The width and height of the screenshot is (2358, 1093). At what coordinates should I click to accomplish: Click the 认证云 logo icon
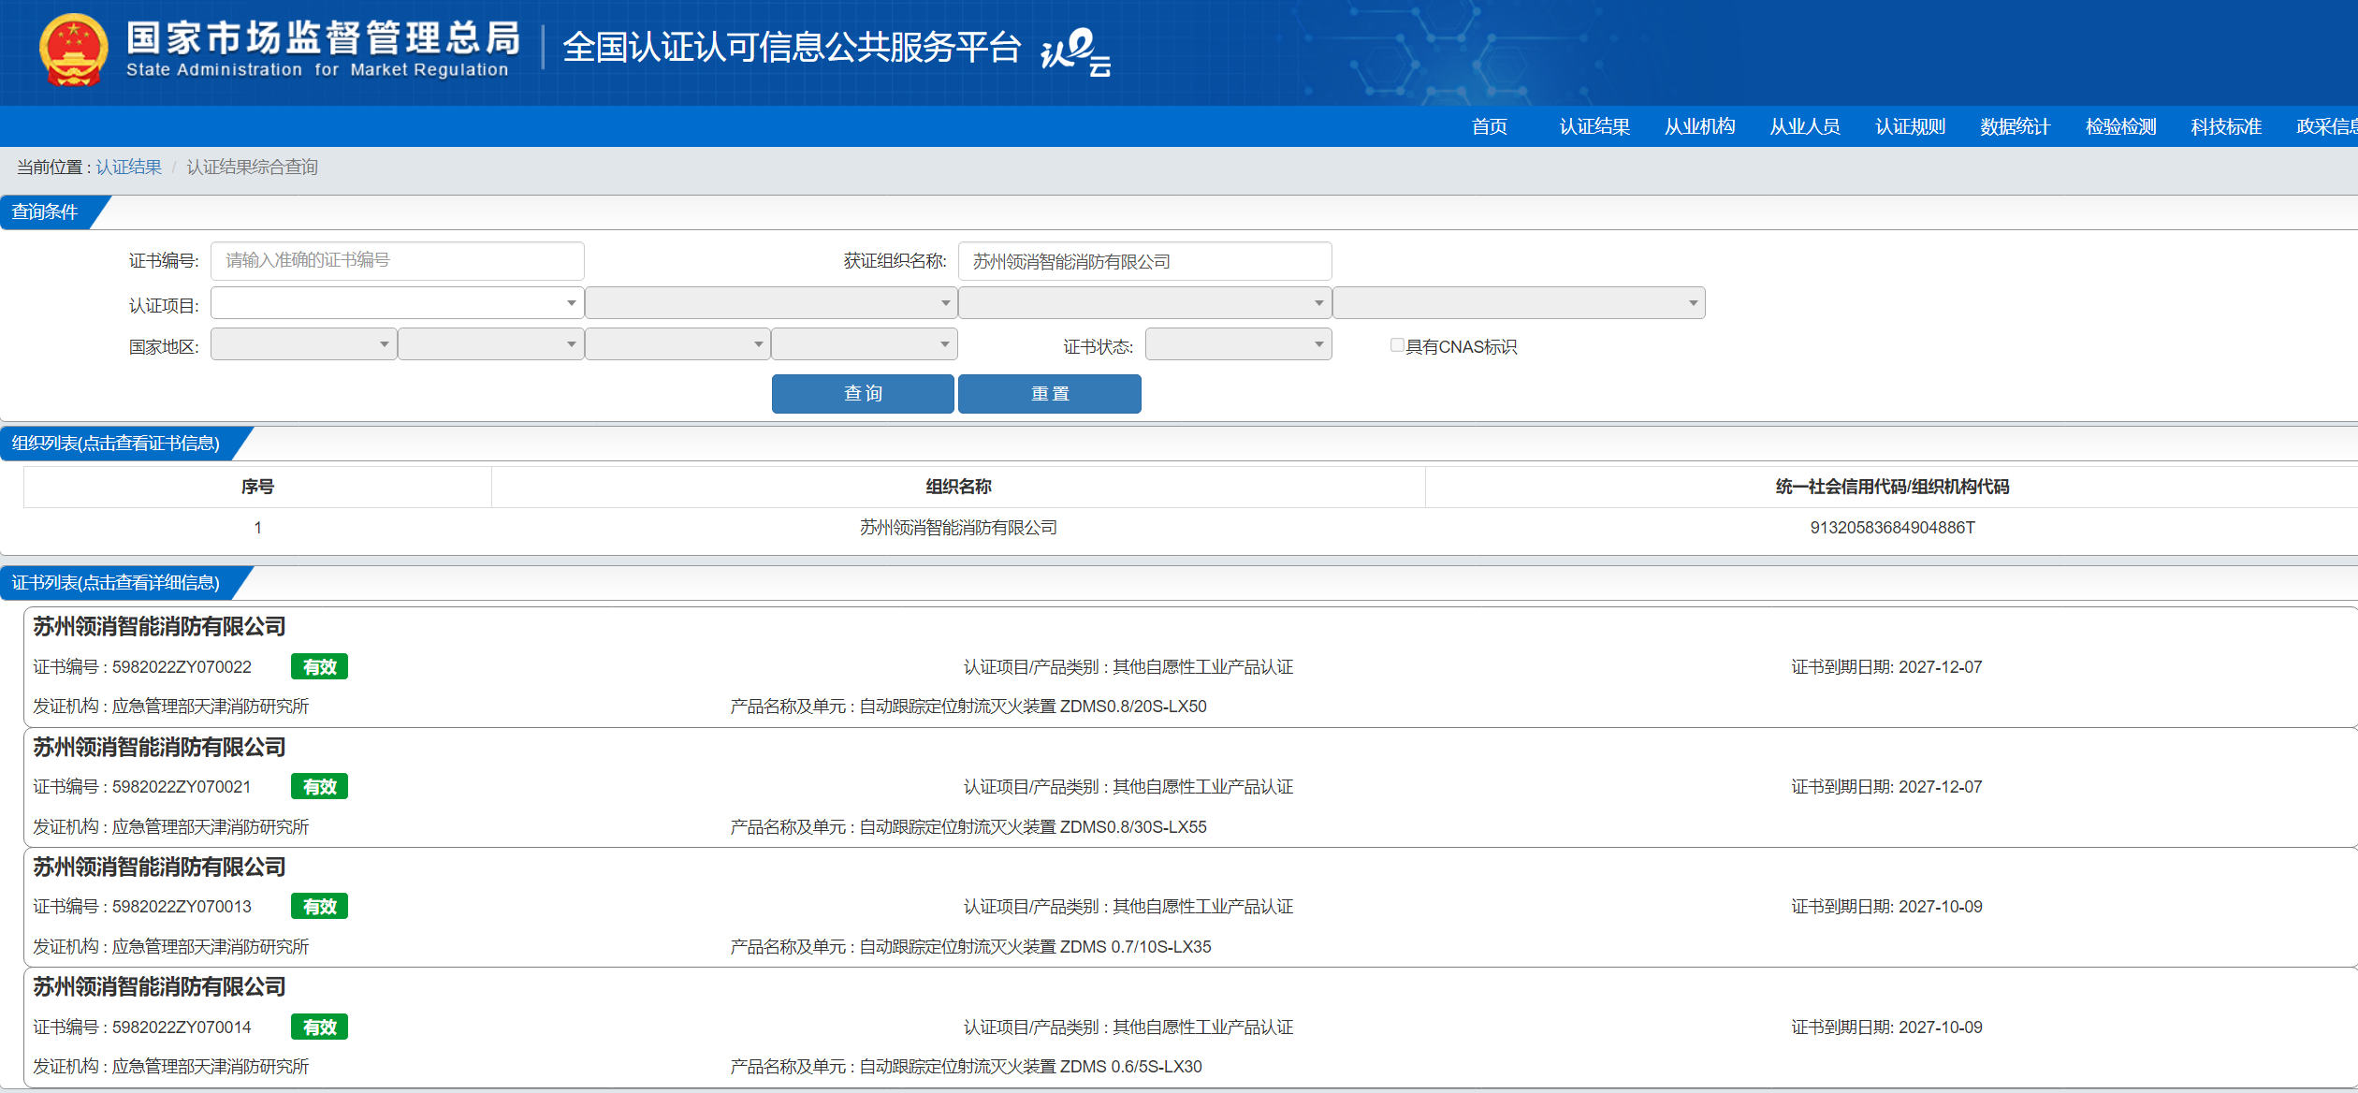(x=1075, y=51)
